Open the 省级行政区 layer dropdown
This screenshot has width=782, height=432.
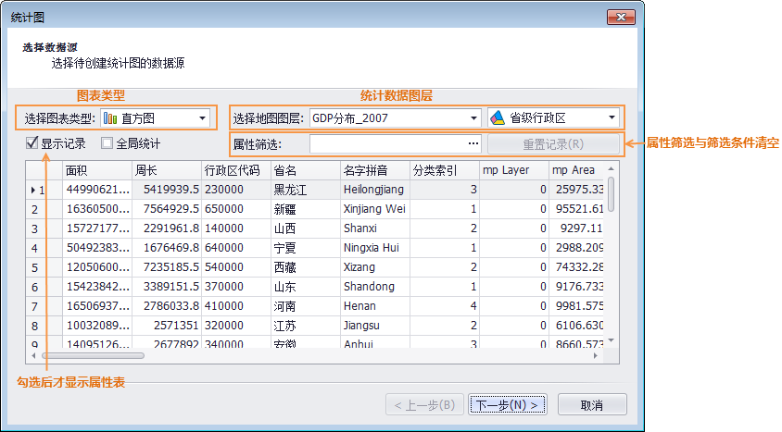click(x=612, y=118)
